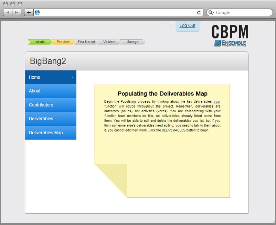Go to the Flea Market step
Viewport: 276px width, 225px height.
86,42
